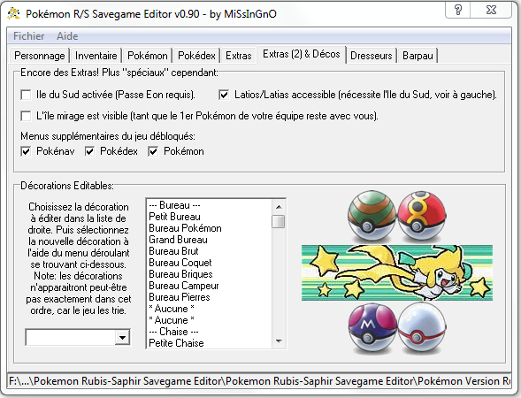Screen dimensions: 521x398
Task: Click the Nest Ball icon
Action: click(x=372, y=215)
